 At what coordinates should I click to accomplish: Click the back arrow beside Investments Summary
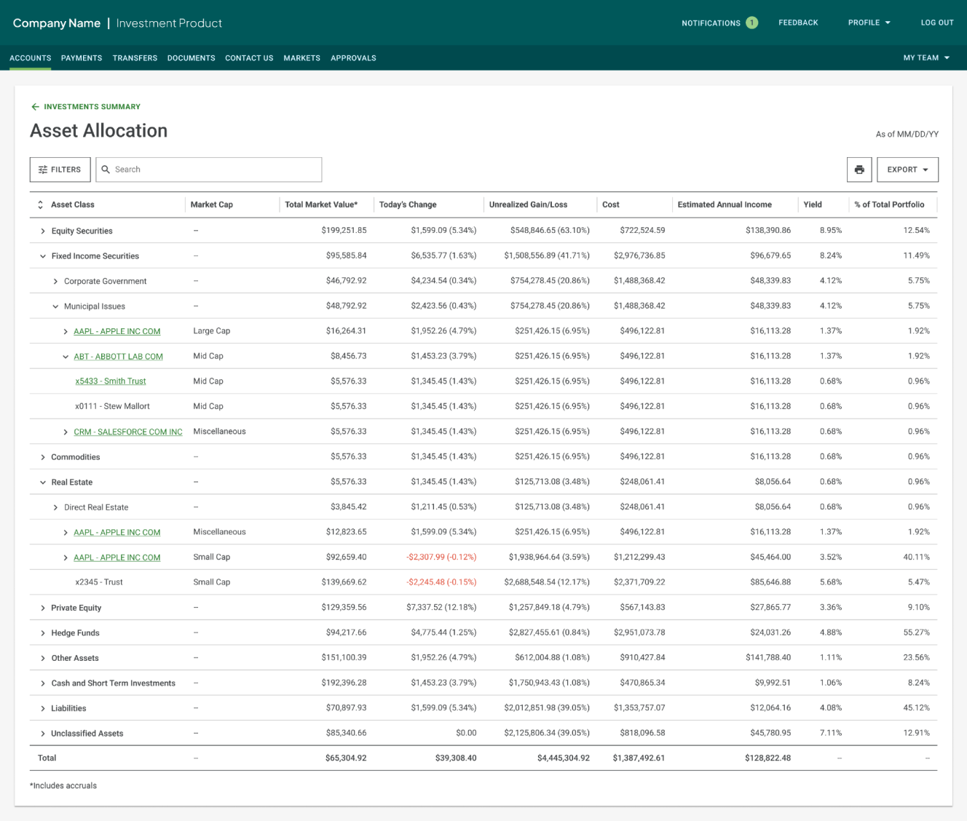coord(35,107)
